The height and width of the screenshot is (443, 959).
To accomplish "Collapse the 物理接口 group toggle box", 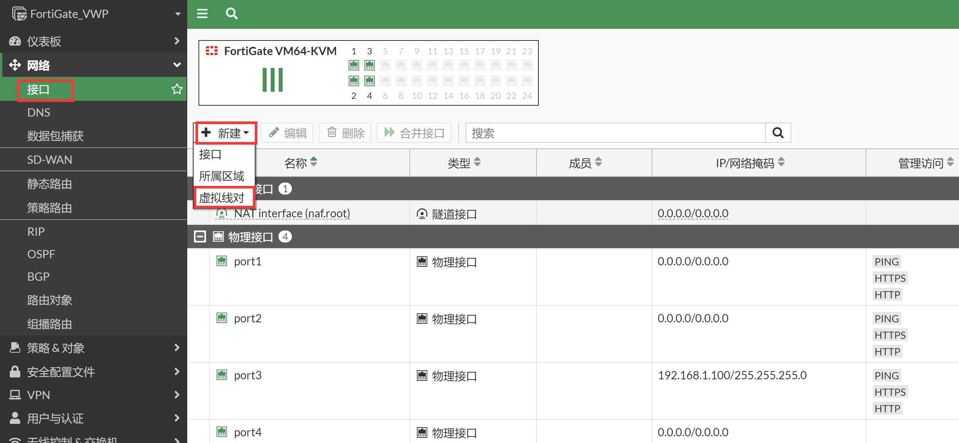I will coord(200,237).
